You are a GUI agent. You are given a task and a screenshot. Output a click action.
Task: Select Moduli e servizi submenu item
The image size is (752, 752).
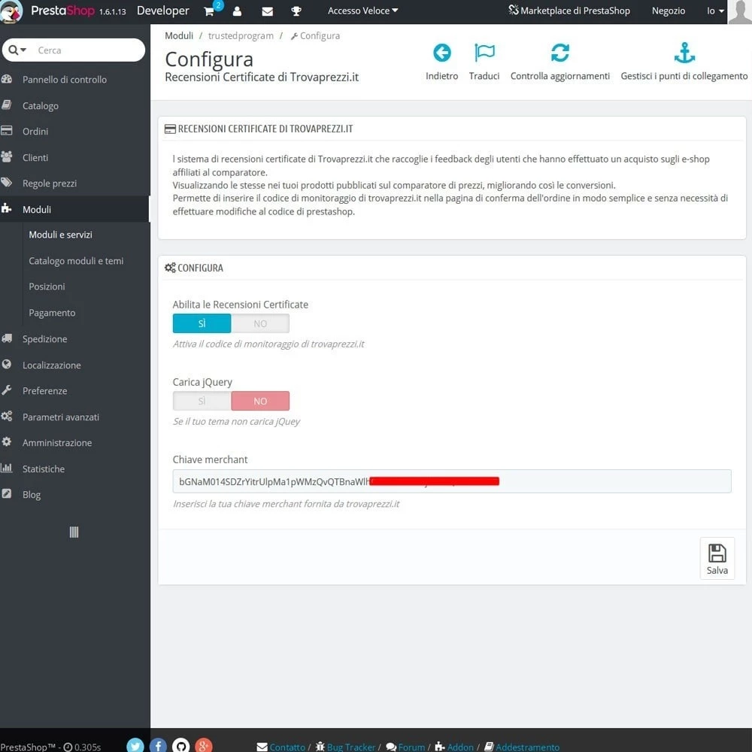pos(60,235)
